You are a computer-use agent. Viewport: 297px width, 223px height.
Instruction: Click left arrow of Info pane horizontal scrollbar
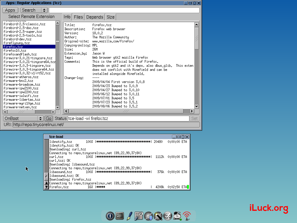click(x=66, y=111)
